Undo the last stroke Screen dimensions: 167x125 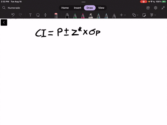pyautogui.click(x=13, y=15)
